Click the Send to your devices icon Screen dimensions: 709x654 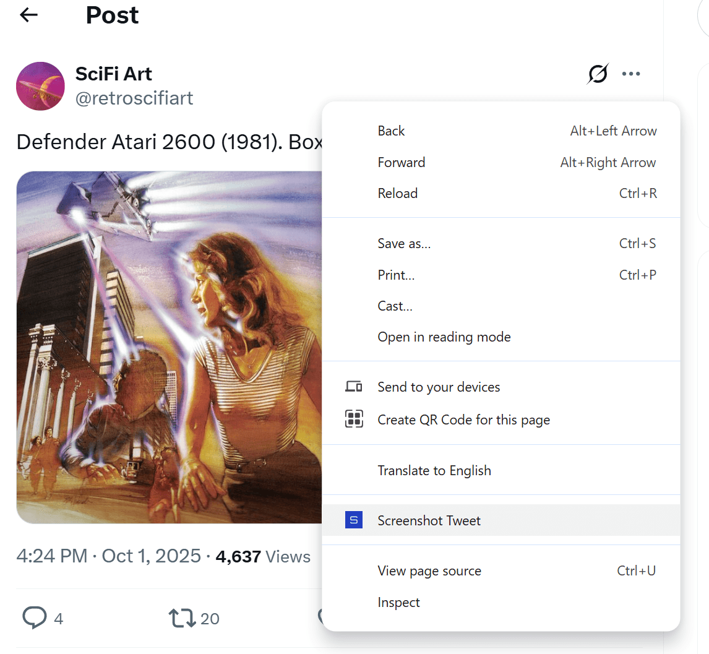[354, 387]
